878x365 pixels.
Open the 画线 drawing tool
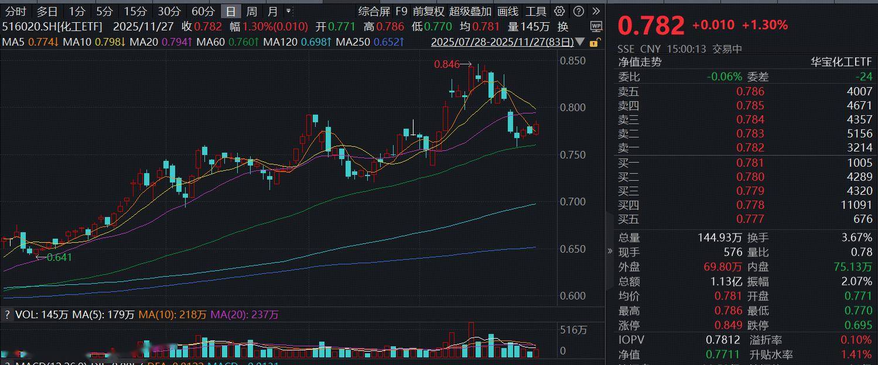point(508,11)
